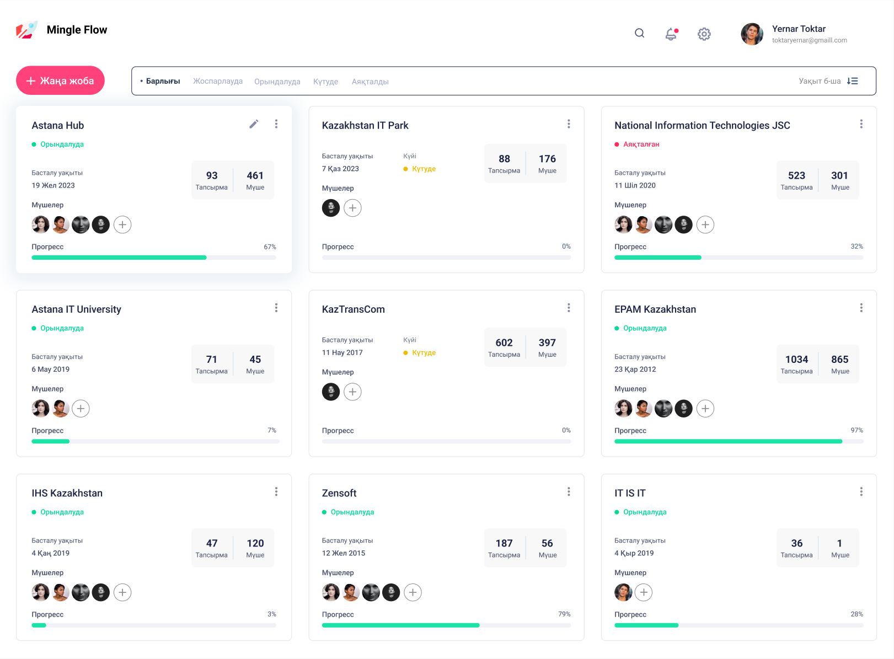Click the 19 Жел 2023 start date

[53, 185]
